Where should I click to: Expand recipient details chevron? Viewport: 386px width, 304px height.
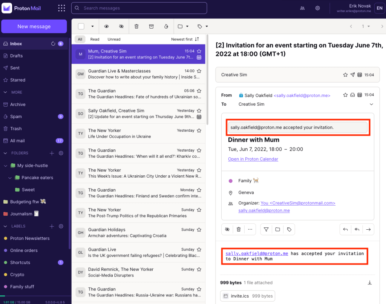tap(371, 104)
